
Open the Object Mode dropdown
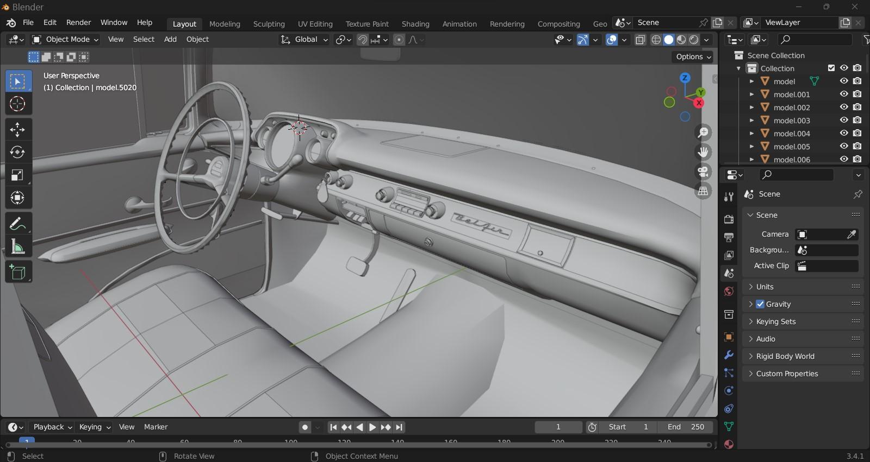(x=65, y=40)
